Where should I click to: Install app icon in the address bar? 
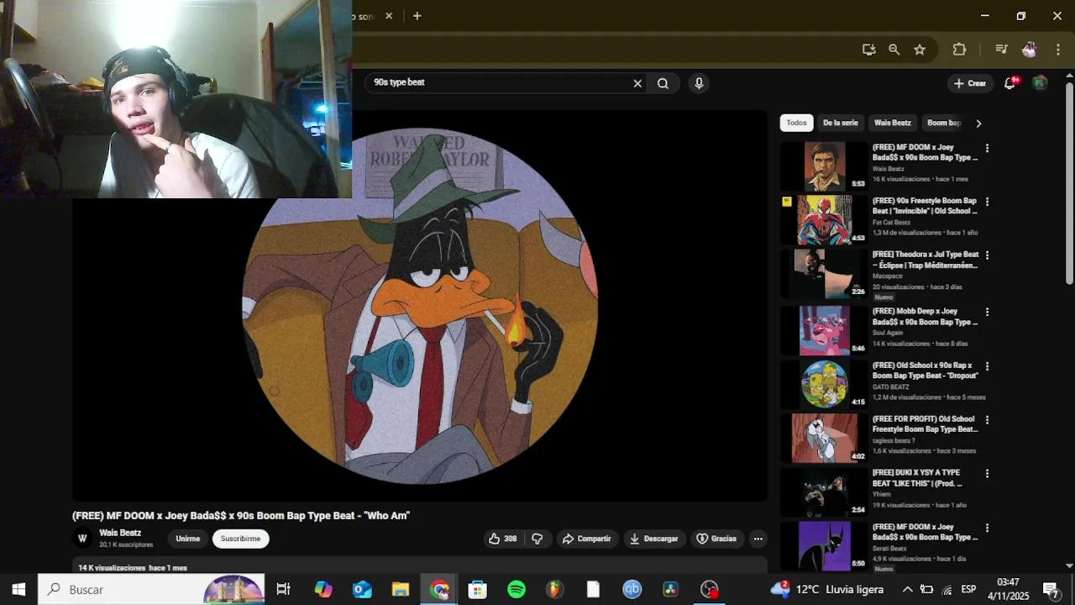tap(868, 50)
